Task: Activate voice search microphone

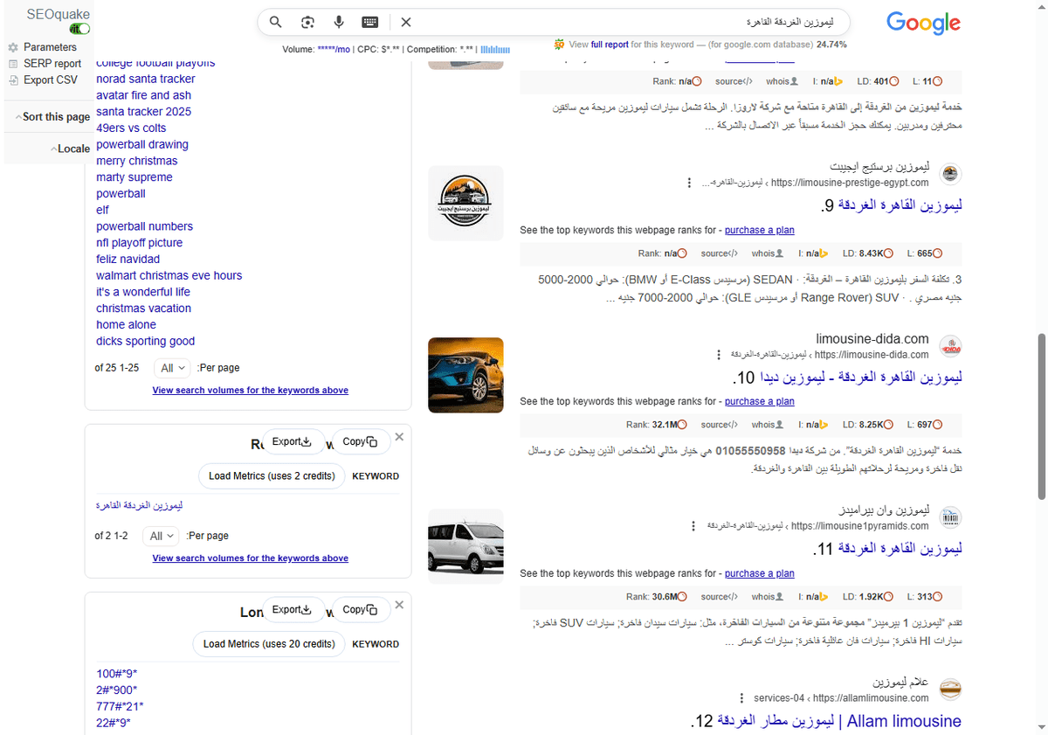Action: coord(338,22)
